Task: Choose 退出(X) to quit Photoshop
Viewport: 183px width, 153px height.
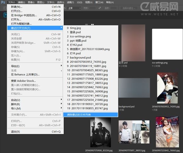Action: tap(15, 132)
